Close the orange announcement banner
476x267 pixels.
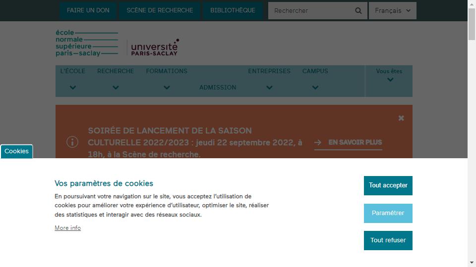point(401,118)
